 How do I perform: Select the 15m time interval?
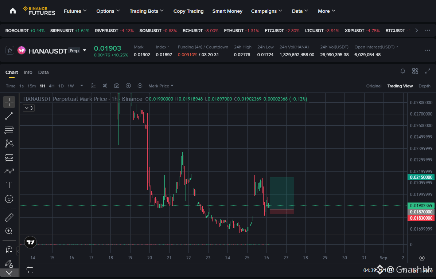(32, 86)
